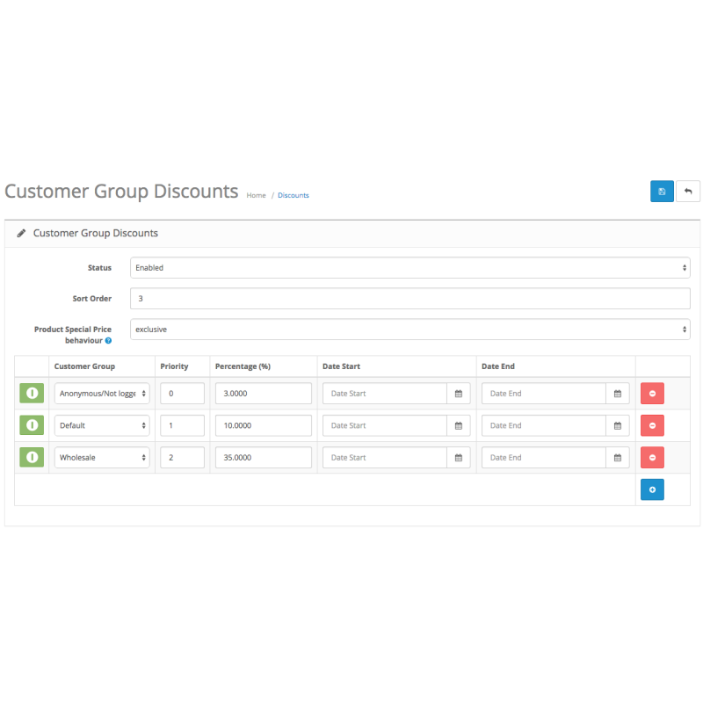Click the Discounts breadcrumb link
The width and height of the screenshot is (703, 703).
294,195
